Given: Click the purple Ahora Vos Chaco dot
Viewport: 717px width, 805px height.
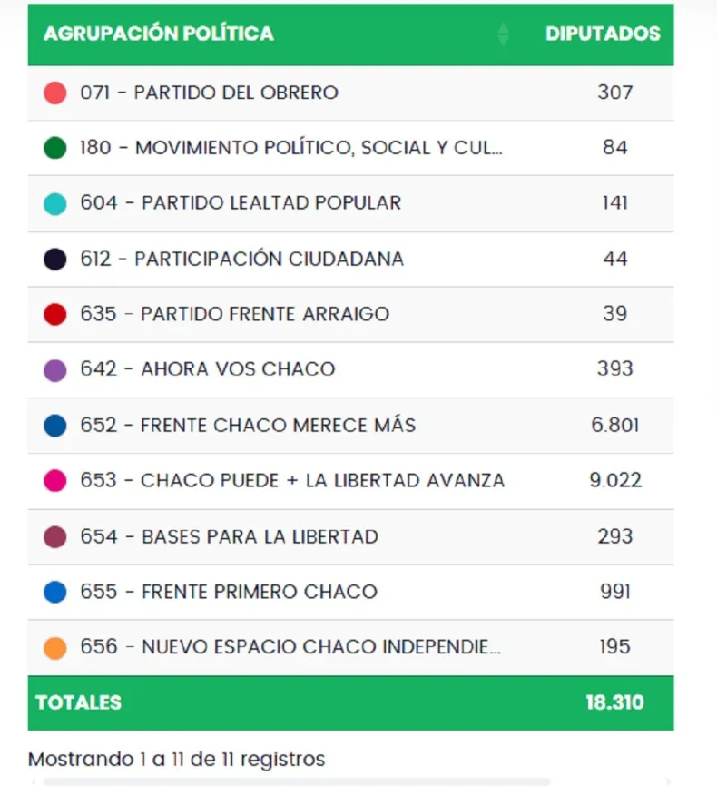Looking at the screenshot, I should (x=55, y=369).
